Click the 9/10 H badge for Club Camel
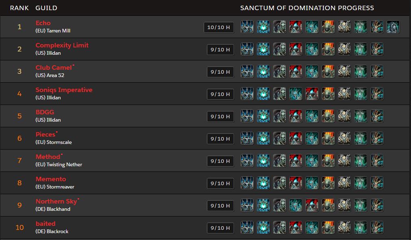411x240 pixels. click(x=220, y=72)
